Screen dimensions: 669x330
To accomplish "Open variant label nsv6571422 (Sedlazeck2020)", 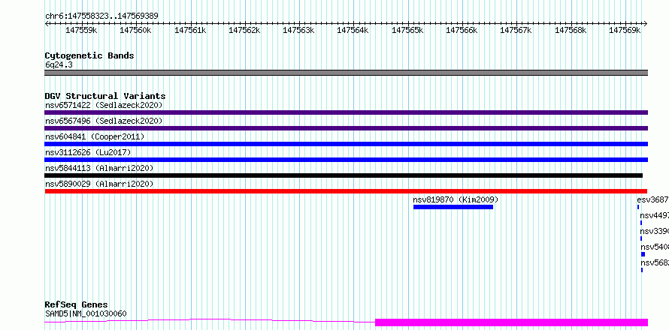I will (104, 105).
